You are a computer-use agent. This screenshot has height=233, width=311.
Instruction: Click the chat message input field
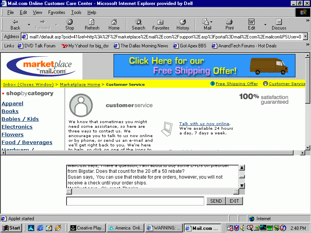point(135,201)
